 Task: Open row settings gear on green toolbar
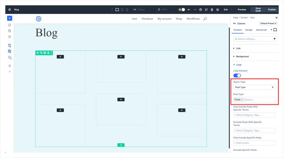[37, 53]
